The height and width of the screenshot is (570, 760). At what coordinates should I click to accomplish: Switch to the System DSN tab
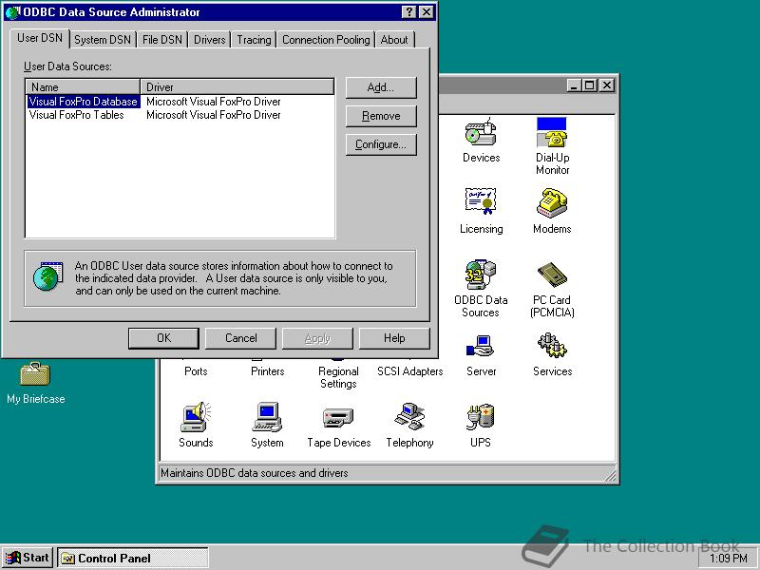coord(103,40)
